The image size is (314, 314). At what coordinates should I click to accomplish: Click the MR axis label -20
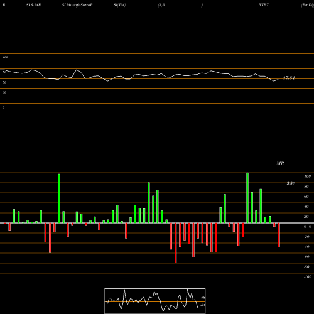click(306, 237)
